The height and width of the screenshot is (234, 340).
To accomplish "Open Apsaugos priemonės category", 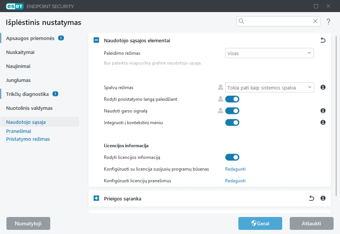I will [x=30, y=38].
